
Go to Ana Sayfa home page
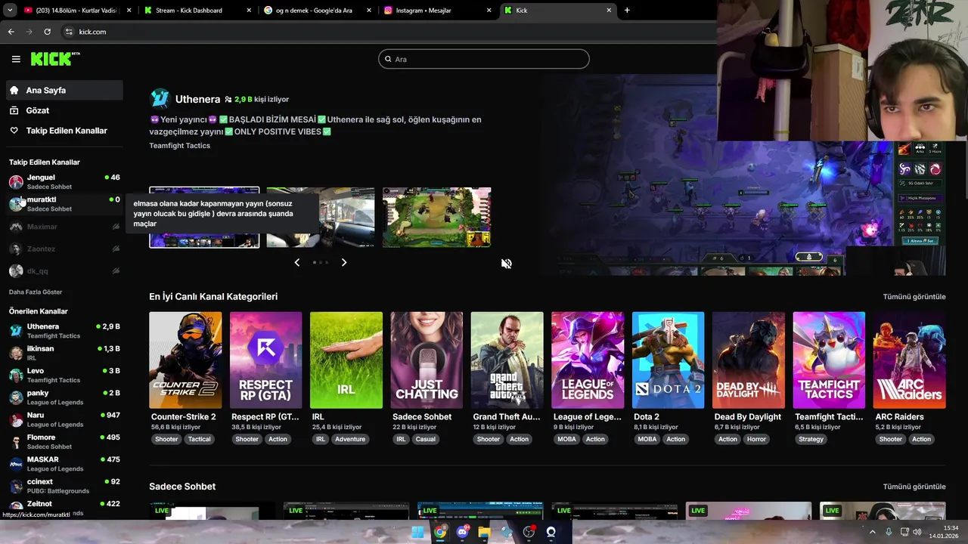coord(64,90)
